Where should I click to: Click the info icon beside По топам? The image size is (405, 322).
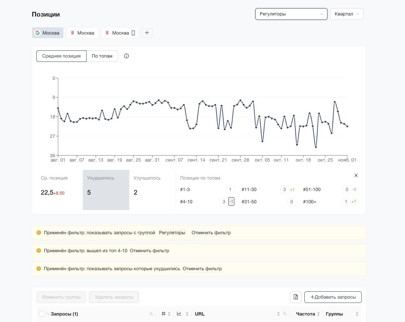click(x=126, y=56)
